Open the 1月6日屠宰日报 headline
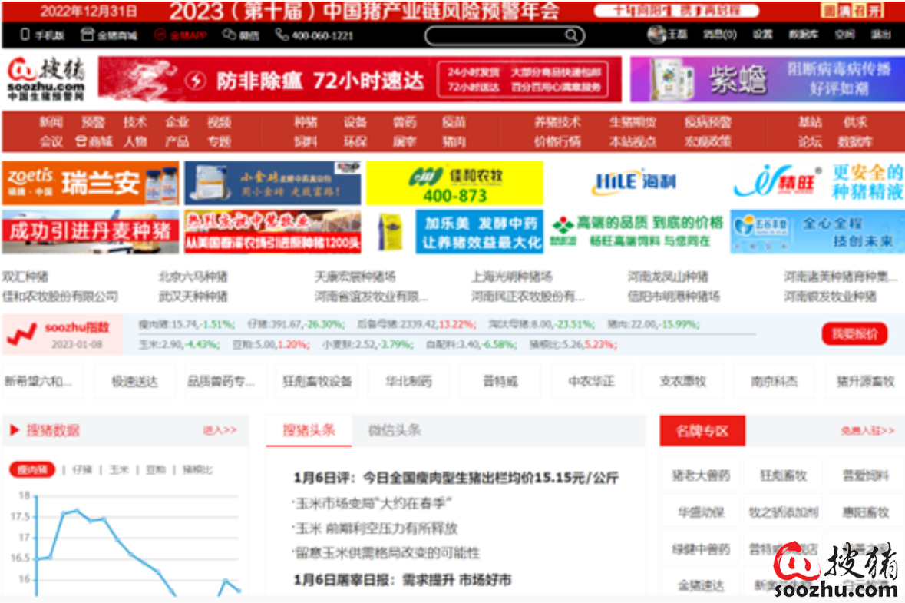This screenshot has height=603, width=905. pos(402,579)
